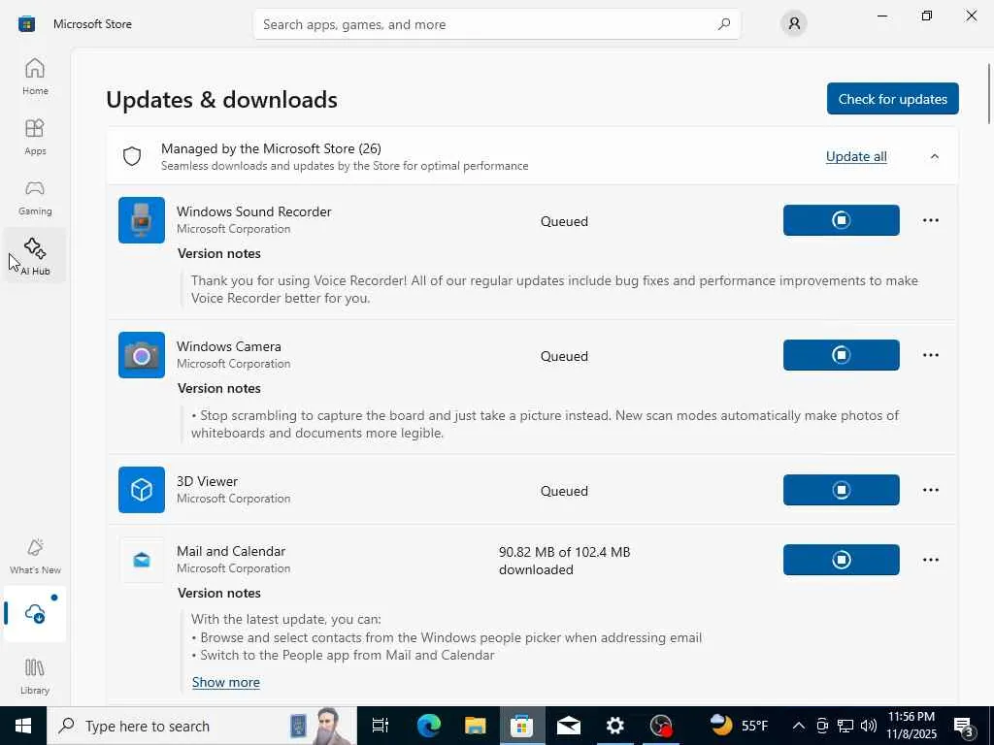Click the Updates & downloads heading
994x745 pixels.
pyautogui.click(x=222, y=100)
